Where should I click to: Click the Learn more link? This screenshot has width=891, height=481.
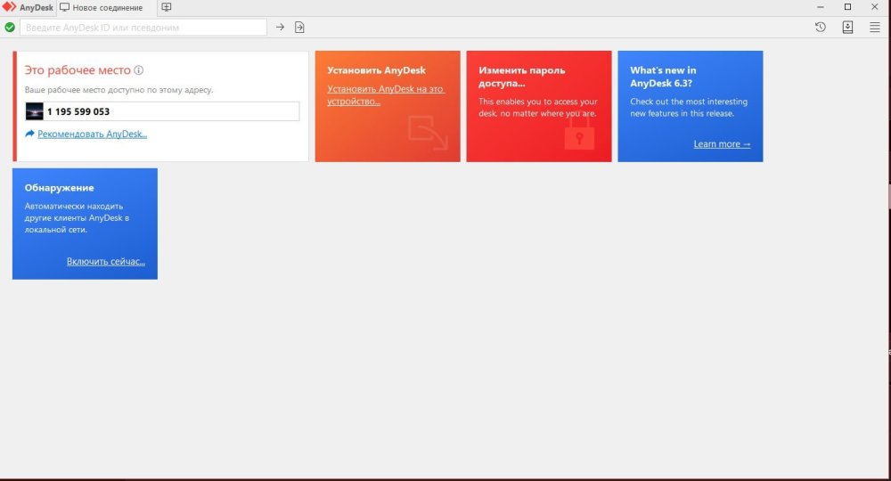(x=722, y=144)
